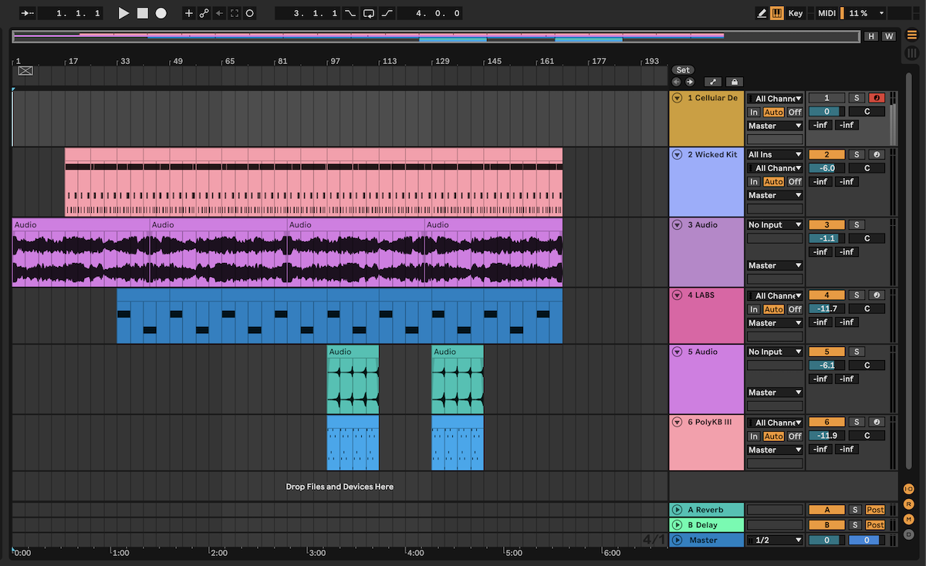Fold the 5 Audio track

677,352
